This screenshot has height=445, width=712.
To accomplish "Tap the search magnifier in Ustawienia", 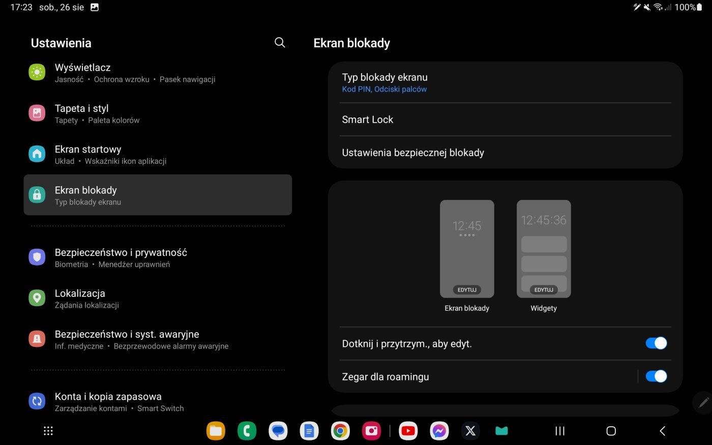I will click(x=280, y=43).
